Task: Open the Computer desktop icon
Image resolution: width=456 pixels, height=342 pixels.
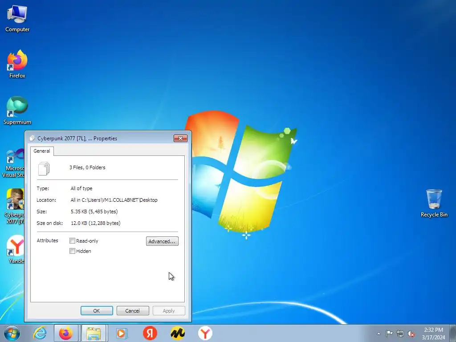Action: (17, 18)
